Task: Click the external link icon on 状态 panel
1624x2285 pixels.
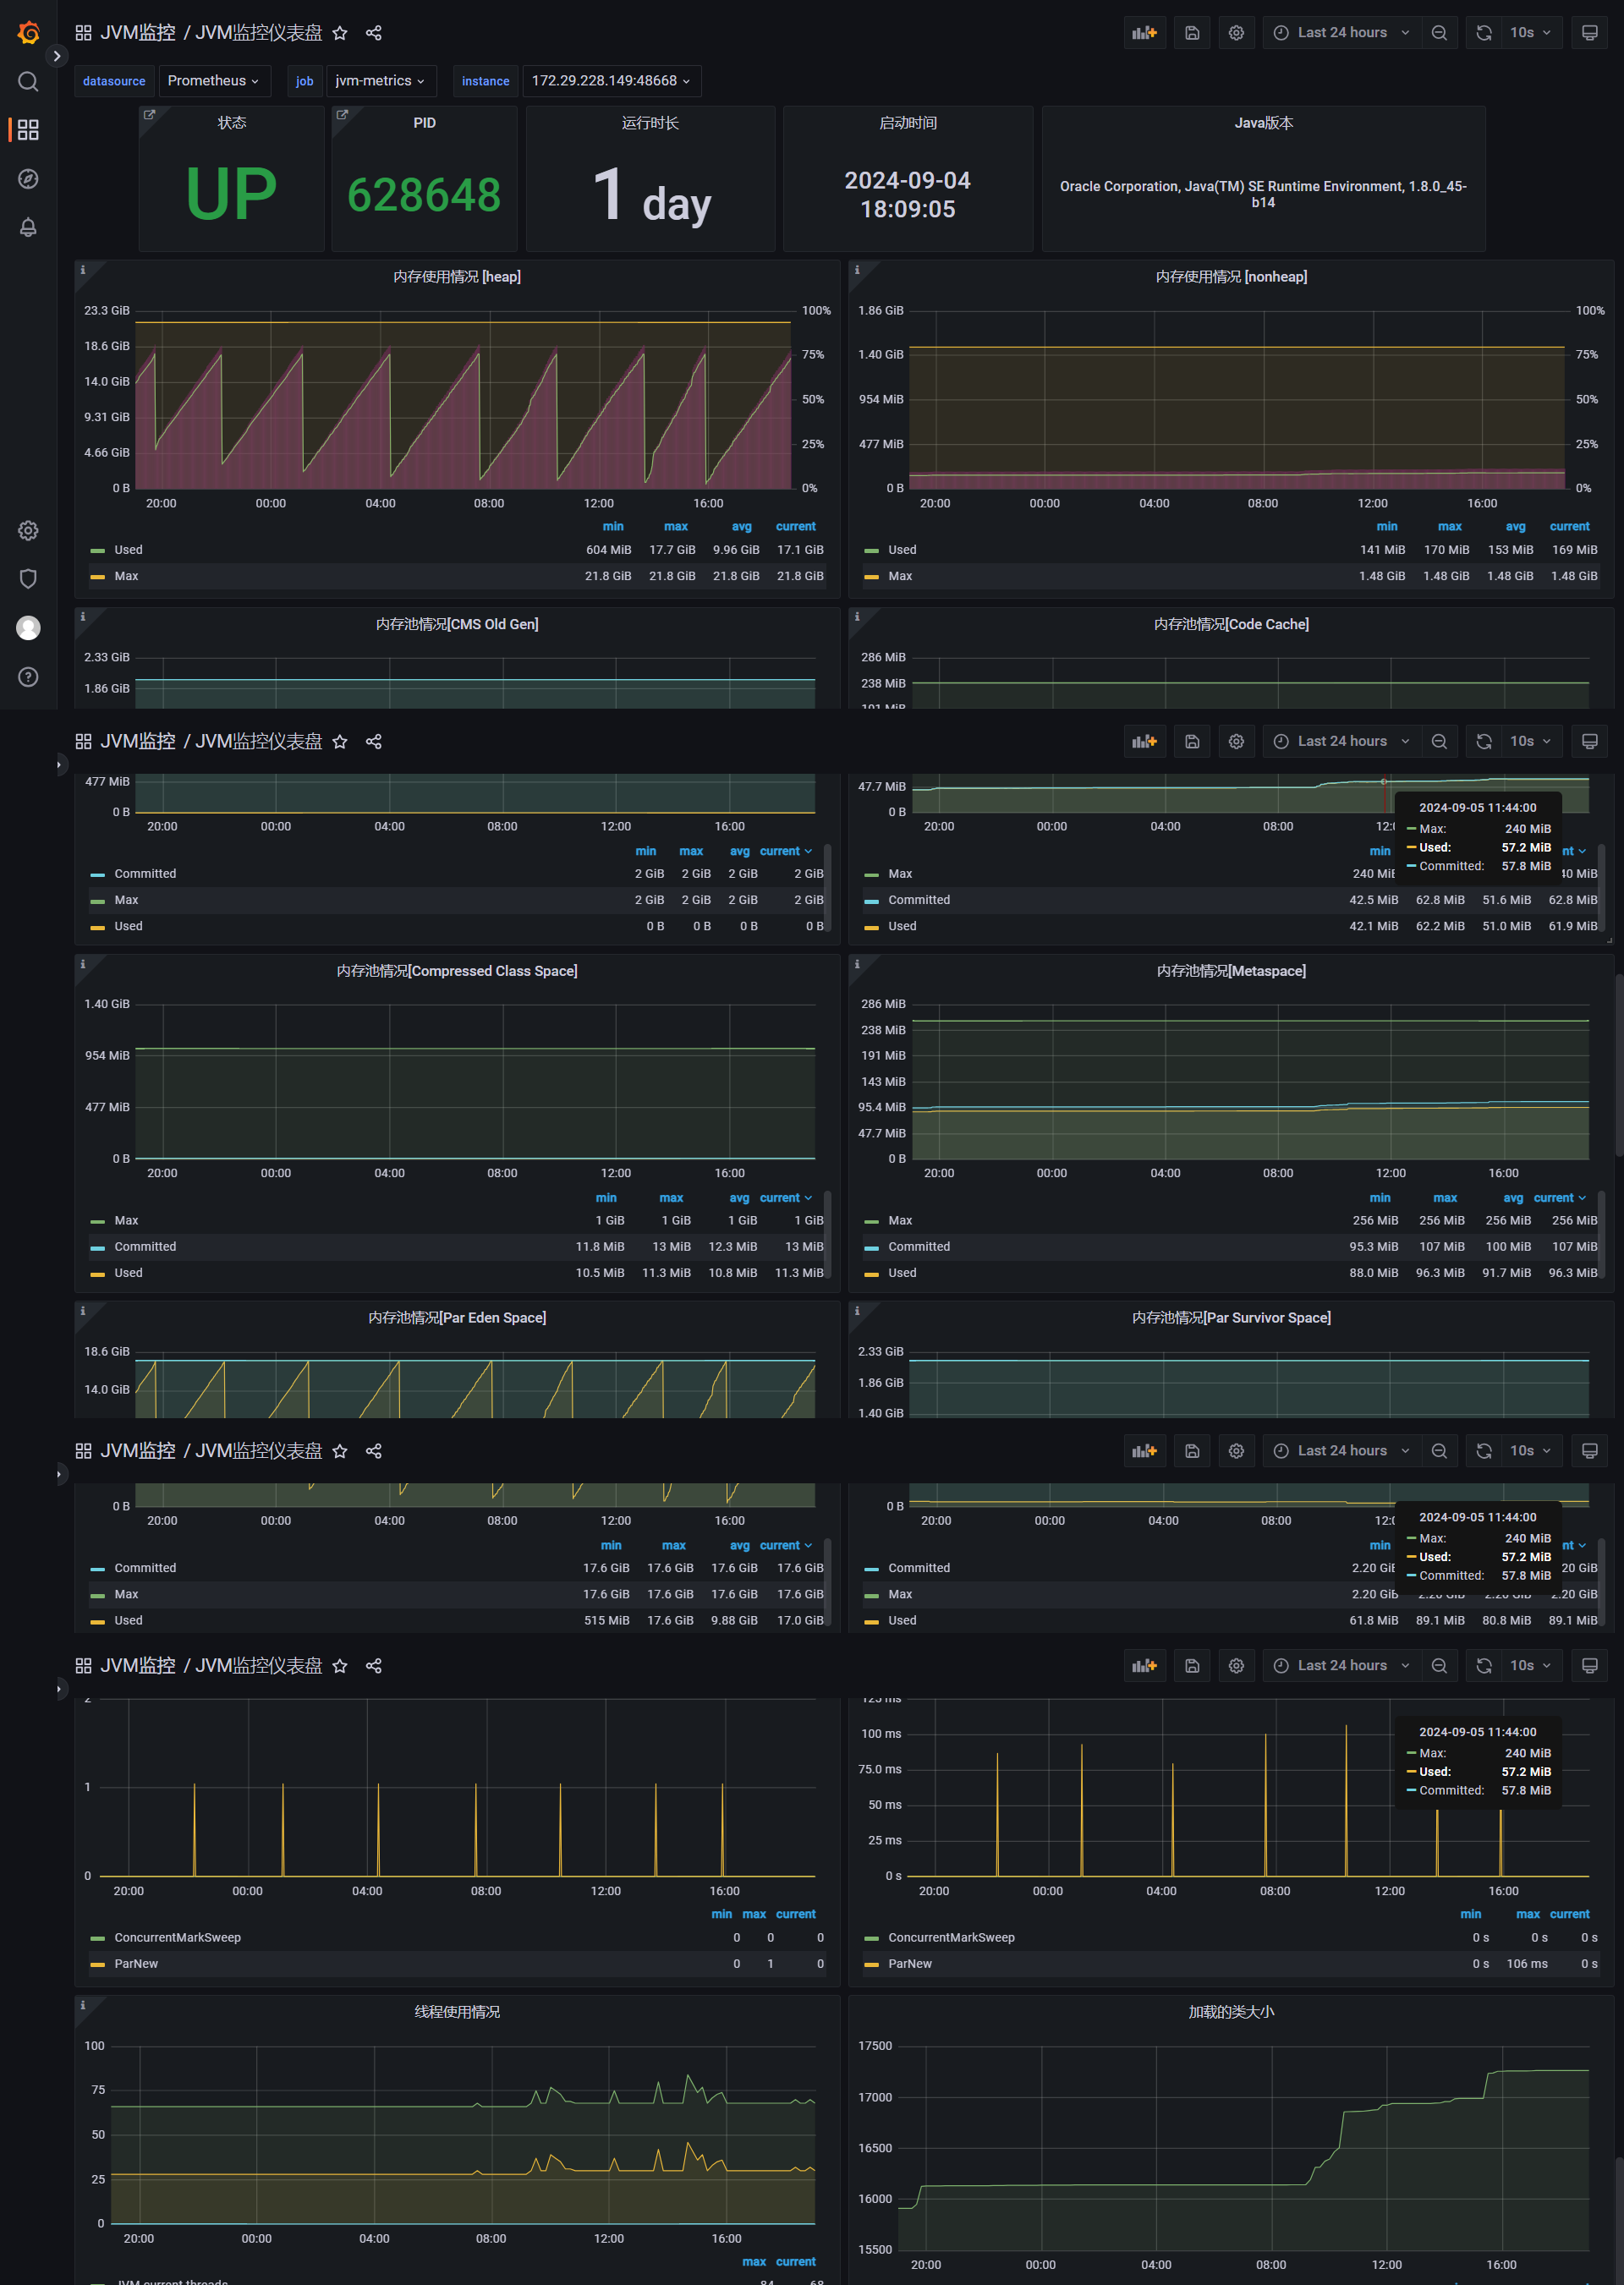Action: point(149,115)
